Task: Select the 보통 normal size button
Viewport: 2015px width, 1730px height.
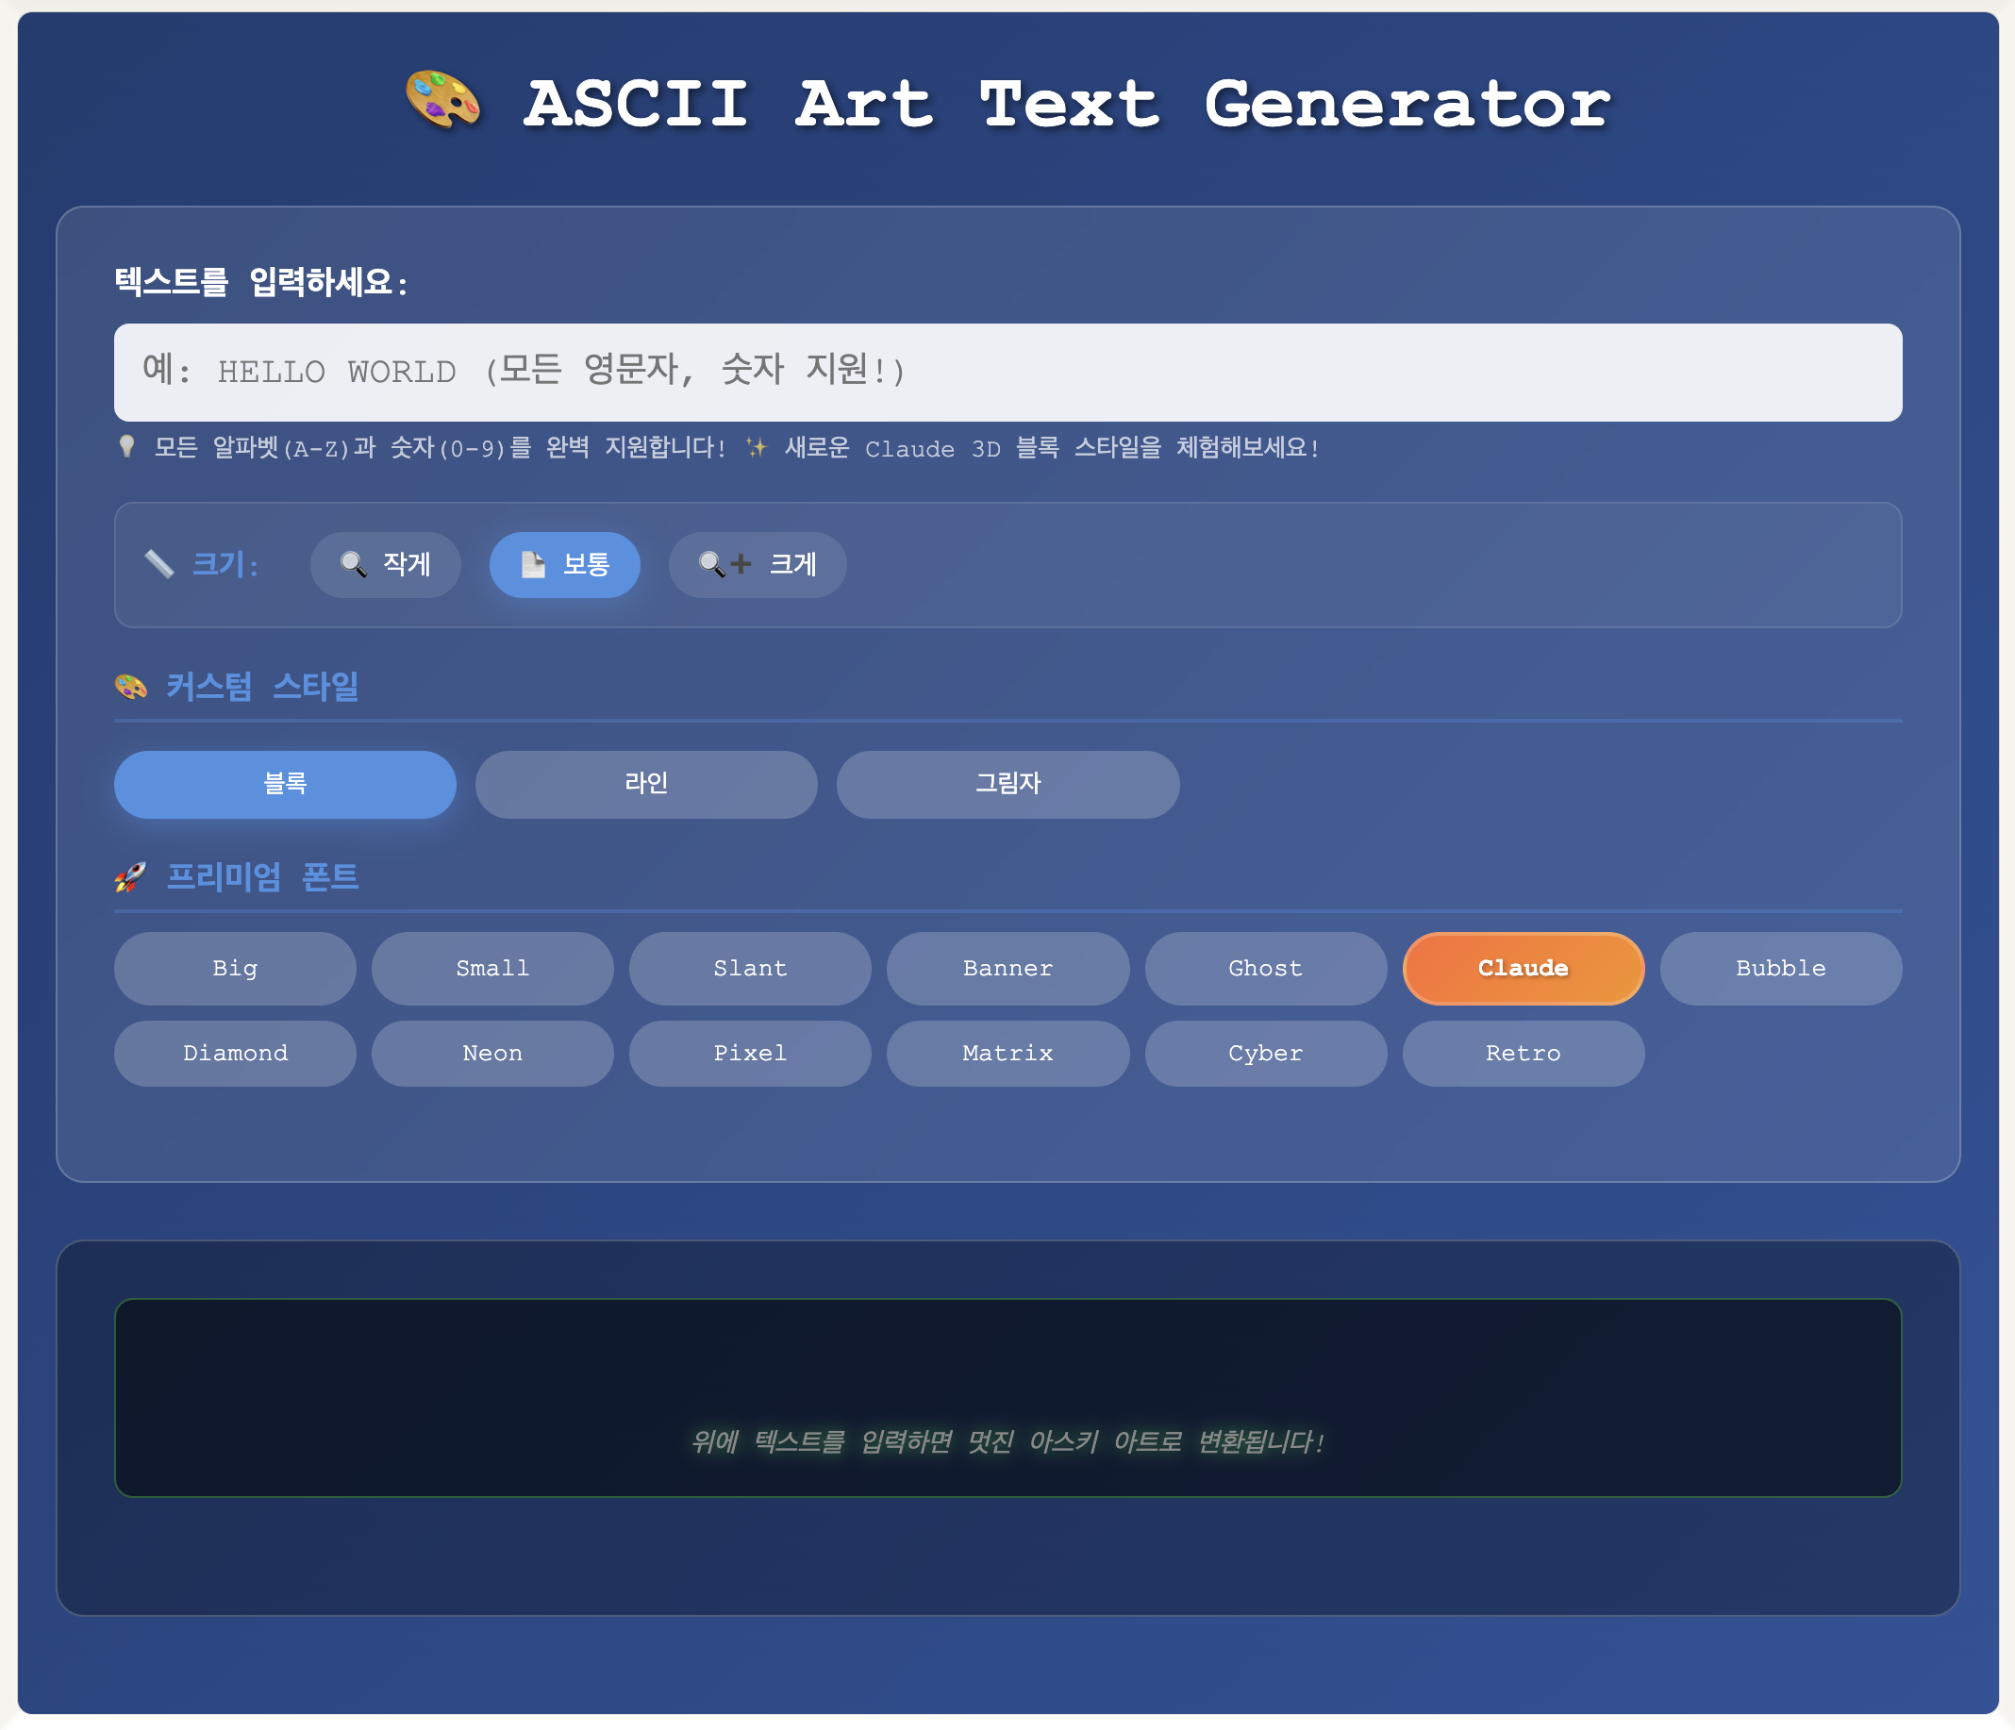Action: point(564,565)
